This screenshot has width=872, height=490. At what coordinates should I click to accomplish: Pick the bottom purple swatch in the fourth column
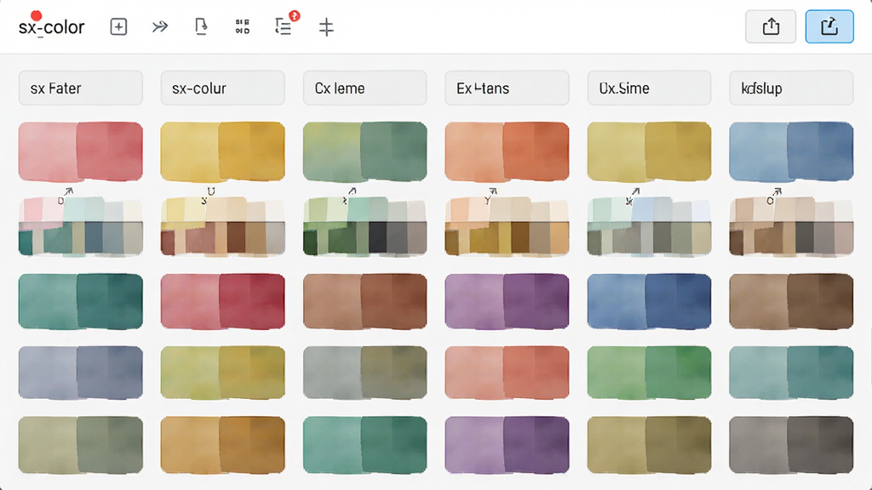point(507,445)
